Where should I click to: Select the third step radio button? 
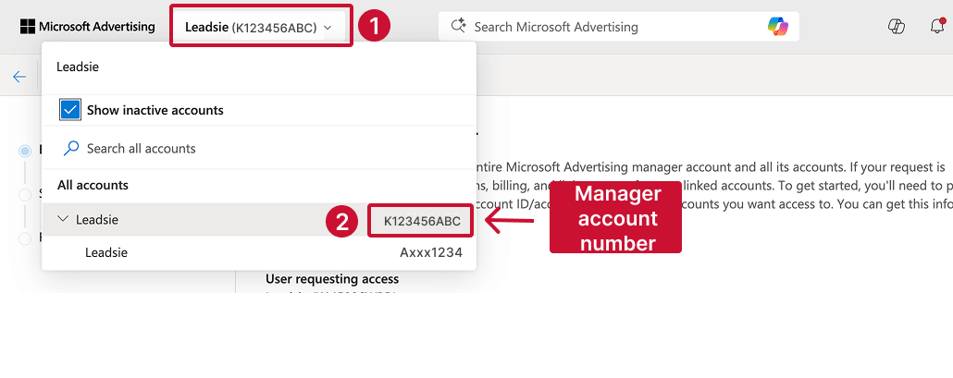(x=25, y=238)
